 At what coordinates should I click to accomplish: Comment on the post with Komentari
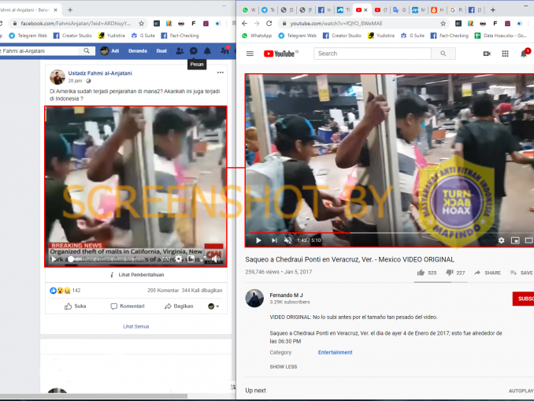pyautogui.click(x=128, y=306)
